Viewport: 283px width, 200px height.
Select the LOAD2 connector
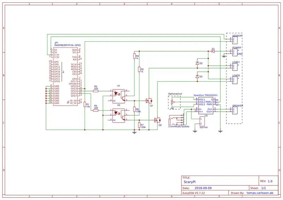tap(235, 80)
